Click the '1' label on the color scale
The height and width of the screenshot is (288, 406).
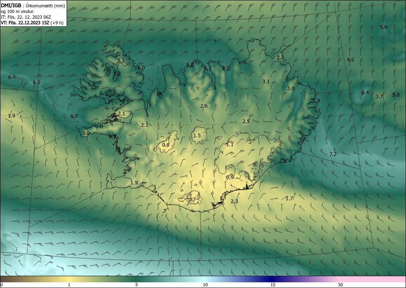(x=69, y=285)
